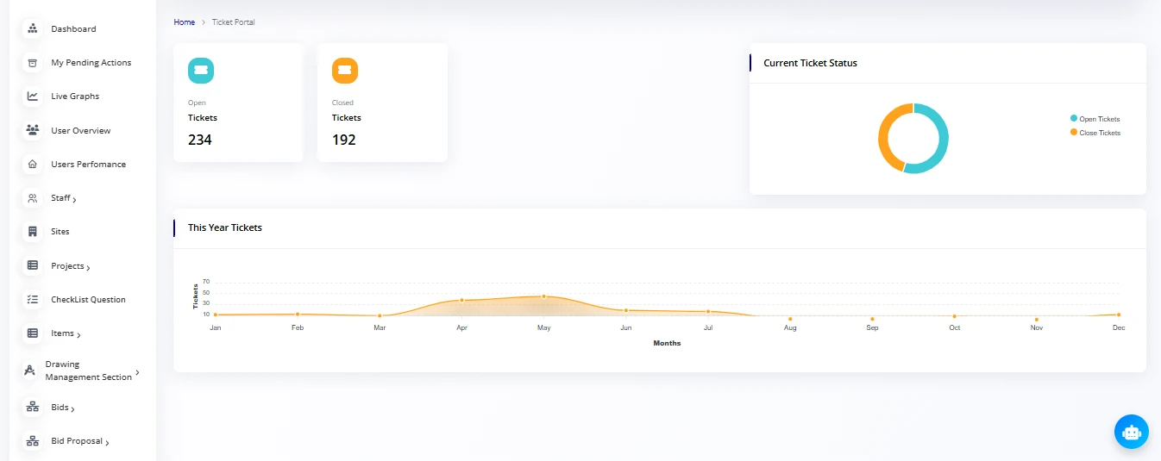
Task: Open the Bid Proposal menu item
Action: click(x=78, y=441)
